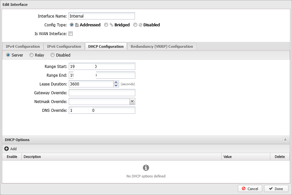Enable the Is WAN Interface checkbox
292x195 pixels.
pyautogui.click(x=70, y=34)
